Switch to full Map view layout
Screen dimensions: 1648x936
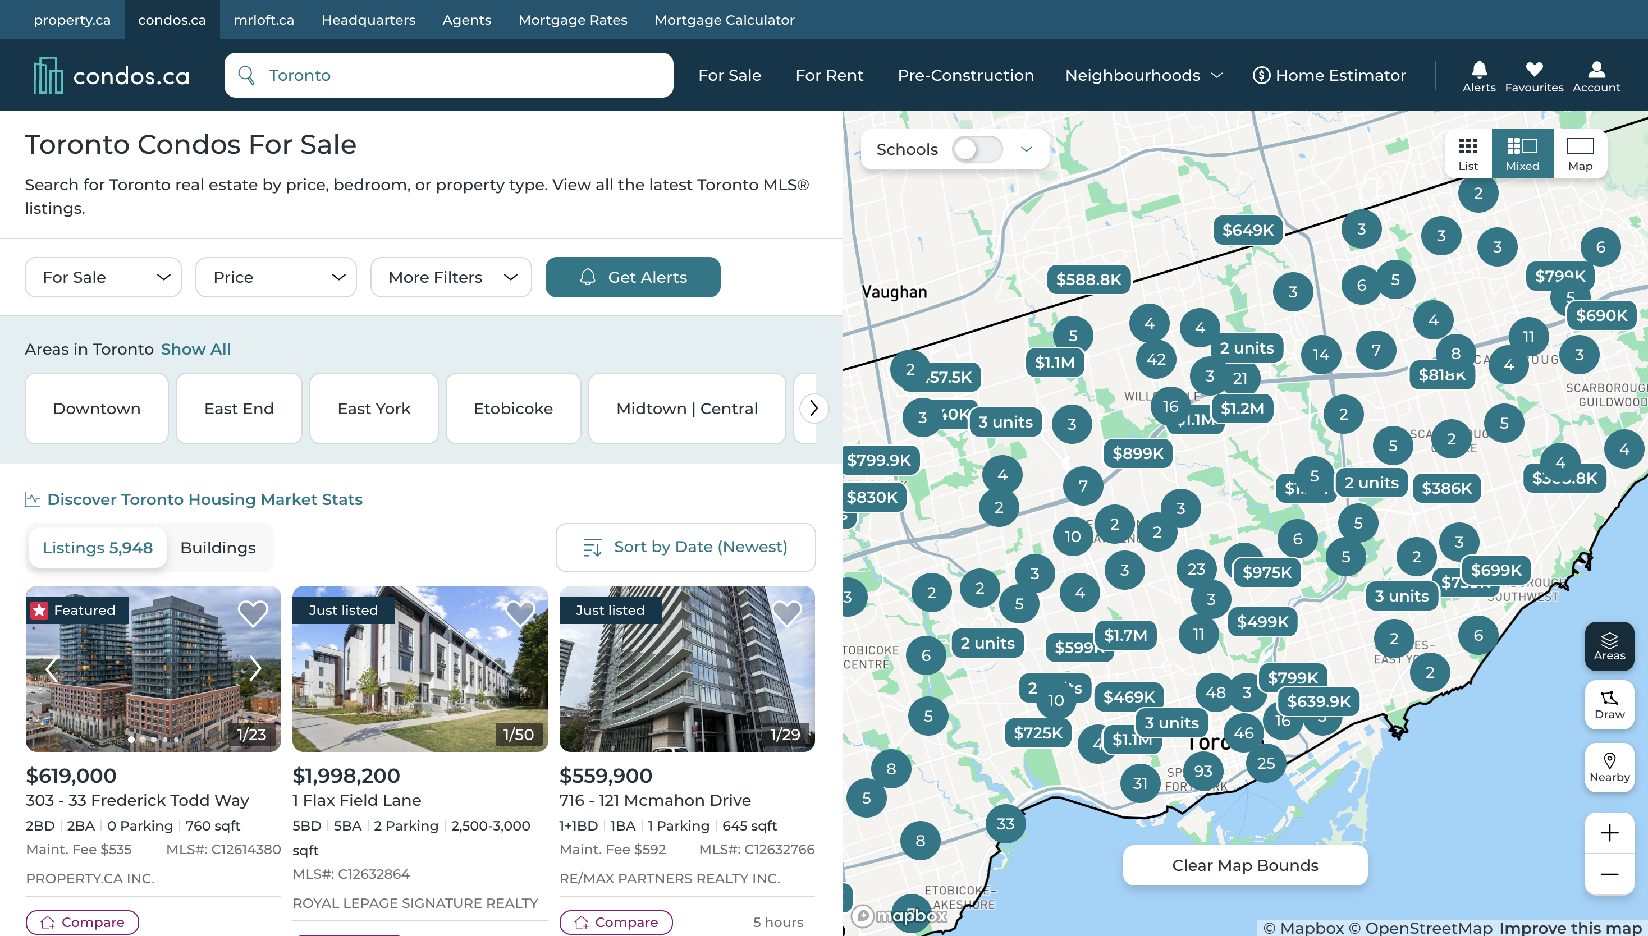[1580, 154]
